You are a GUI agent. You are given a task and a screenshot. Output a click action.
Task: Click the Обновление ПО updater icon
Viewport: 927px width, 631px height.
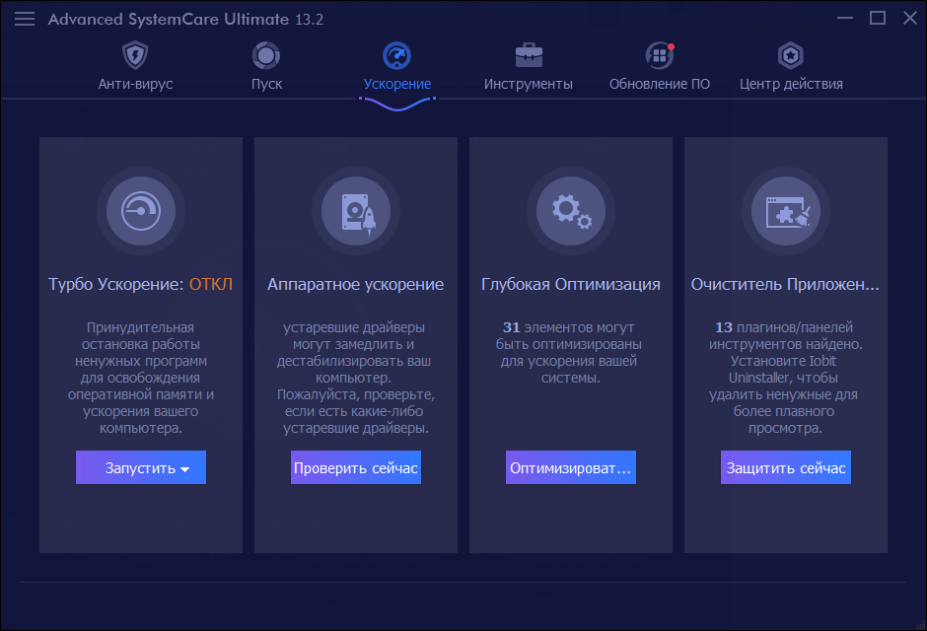659,57
